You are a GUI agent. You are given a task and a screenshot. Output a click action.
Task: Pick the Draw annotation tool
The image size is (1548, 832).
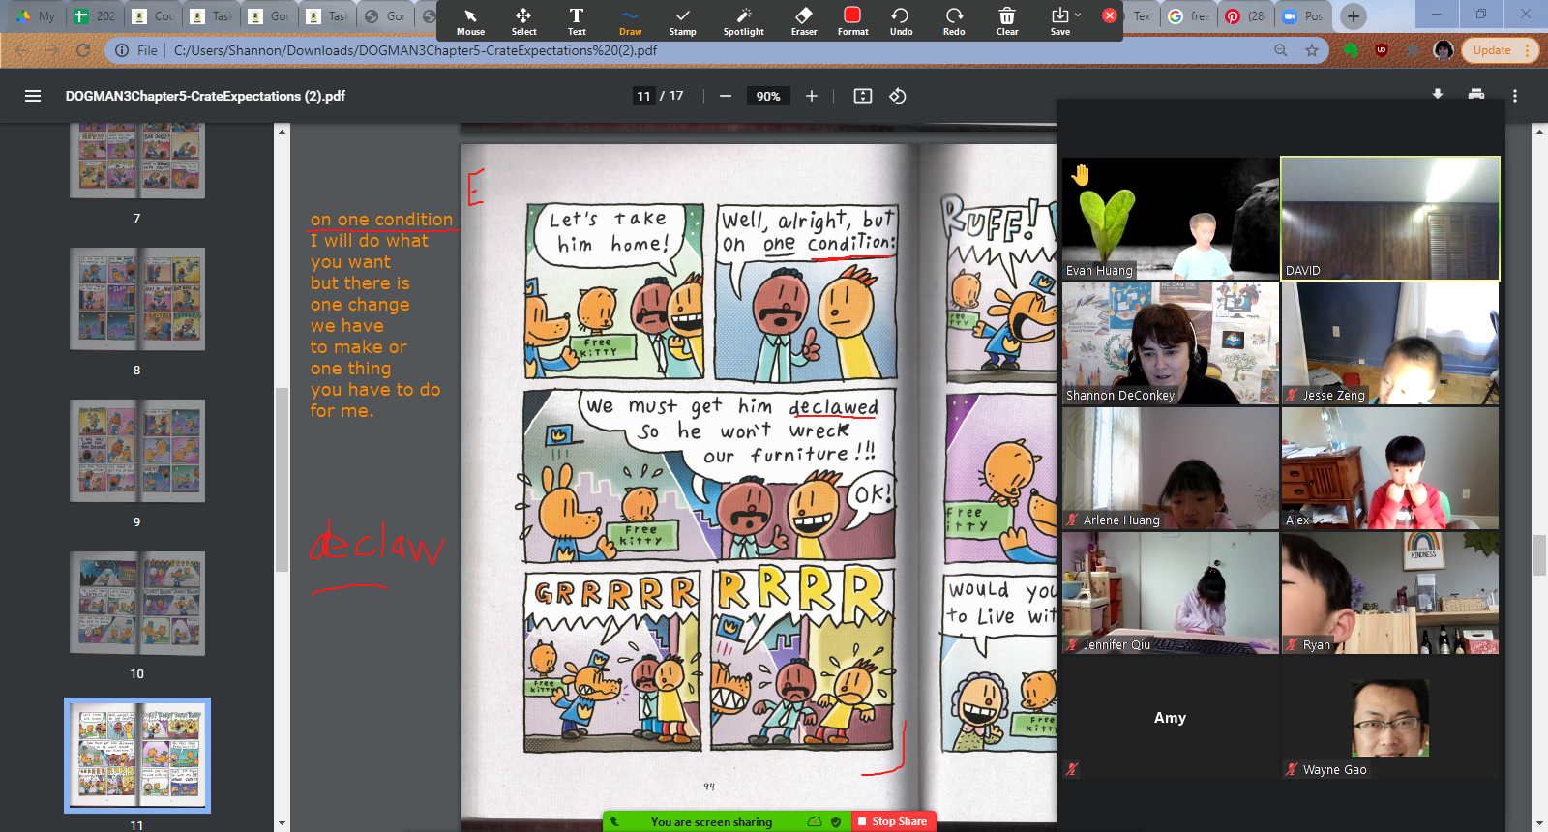point(630,20)
